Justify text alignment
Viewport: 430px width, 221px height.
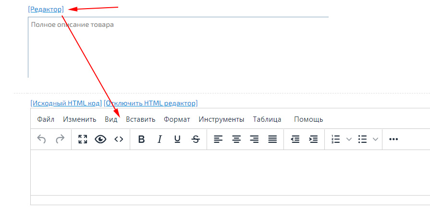click(x=272, y=139)
